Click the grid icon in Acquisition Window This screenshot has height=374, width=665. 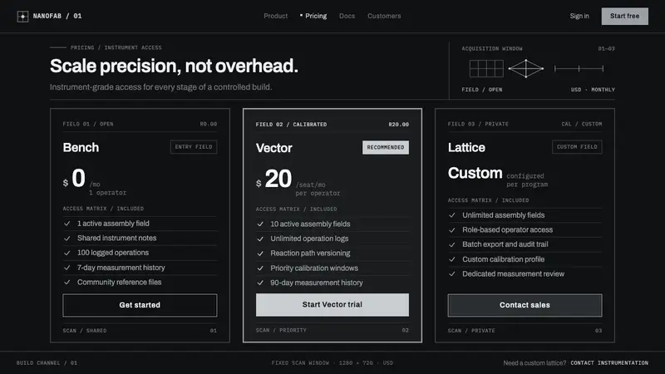tap(486, 68)
